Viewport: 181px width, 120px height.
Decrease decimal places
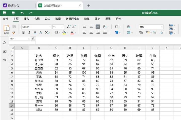point(155,32)
